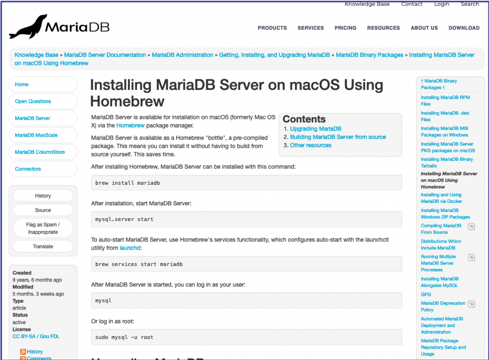This screenshot has width=489, height=360.
Task: Click the History button in the article tools
Action: coord(43,196)
